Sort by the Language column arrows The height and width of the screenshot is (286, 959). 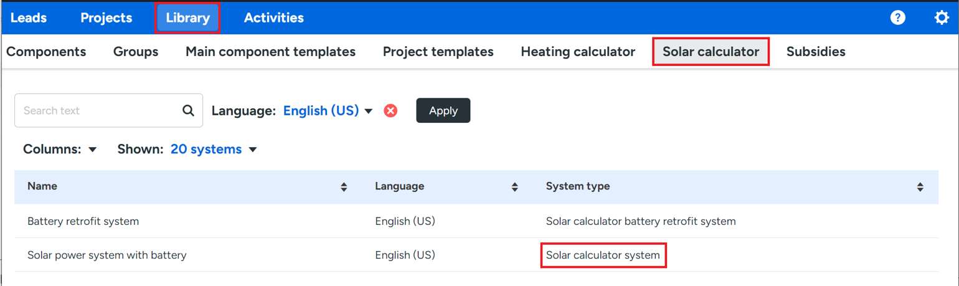[514, 187]
